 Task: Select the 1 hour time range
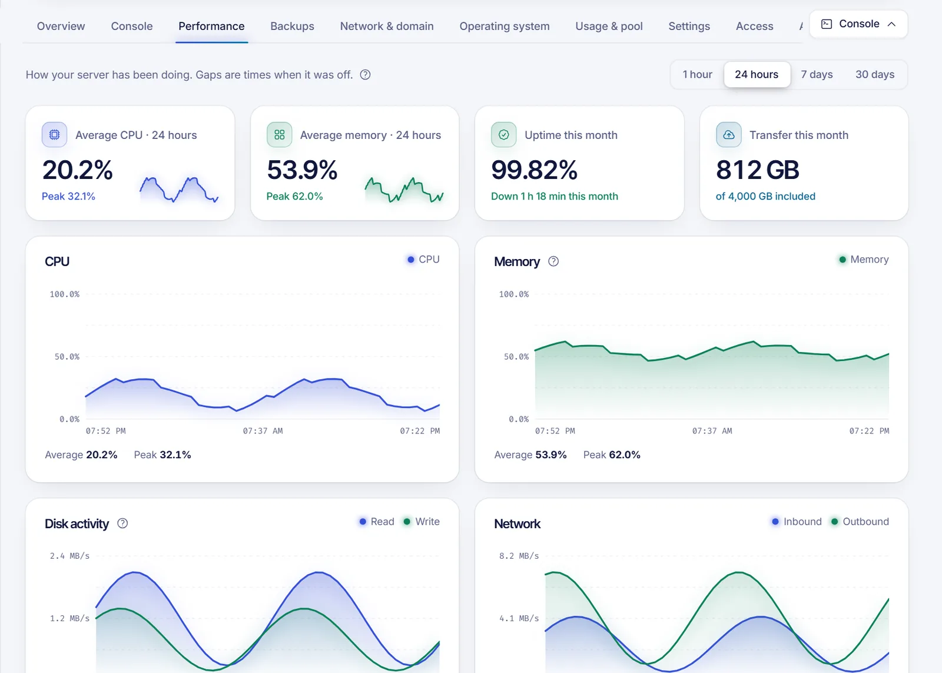click(x=697, y=75)
